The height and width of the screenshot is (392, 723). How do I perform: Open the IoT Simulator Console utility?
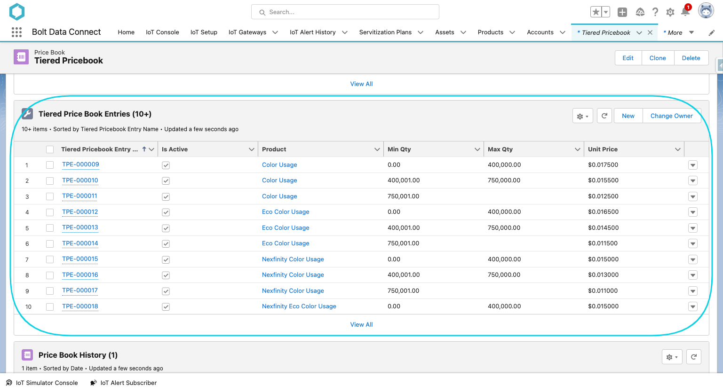42,383
